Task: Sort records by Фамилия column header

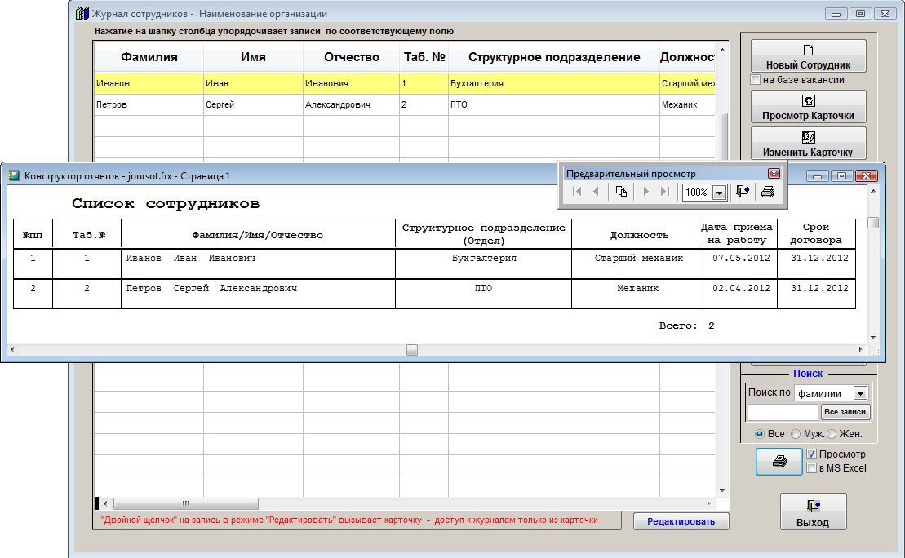Action: click(x=149, y=58)
